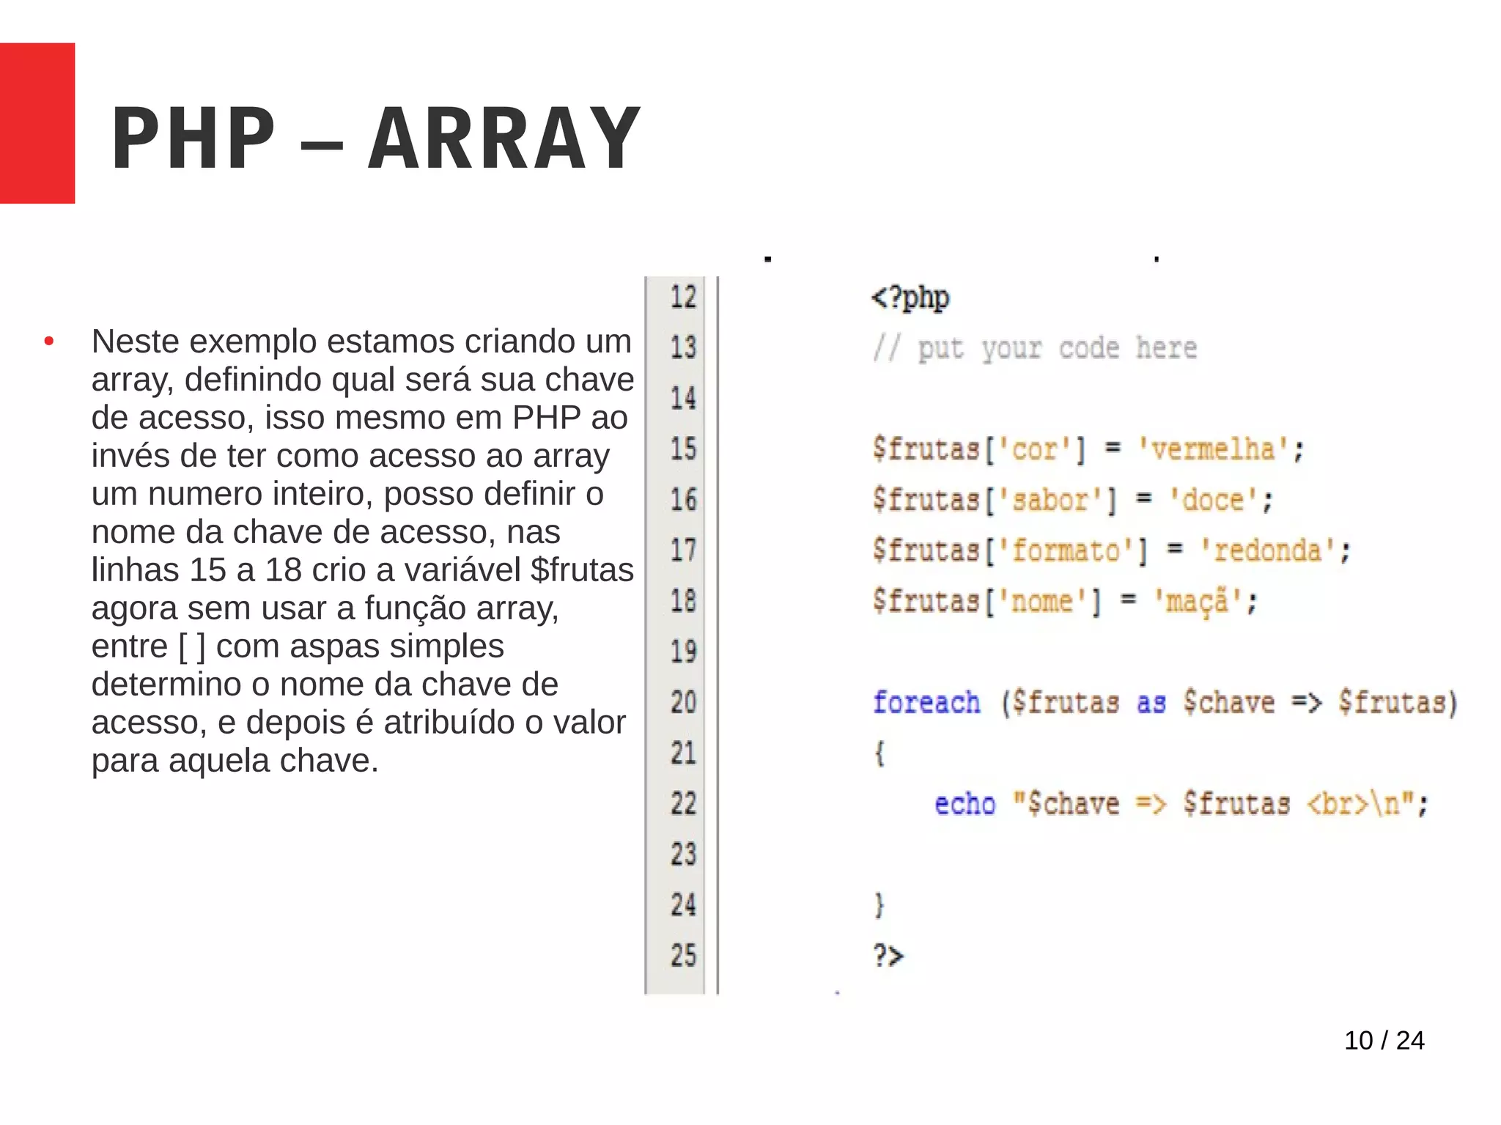
Task: Click the foreach keyword
Action: click(926, 703)
